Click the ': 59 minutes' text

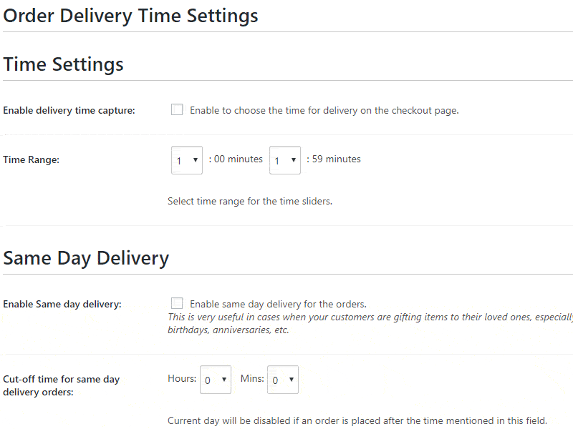(334, 159)
